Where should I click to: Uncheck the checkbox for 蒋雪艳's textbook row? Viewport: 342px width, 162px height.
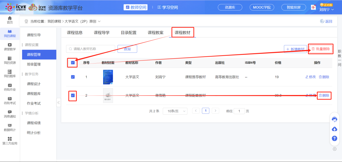(x=72, y=95)
